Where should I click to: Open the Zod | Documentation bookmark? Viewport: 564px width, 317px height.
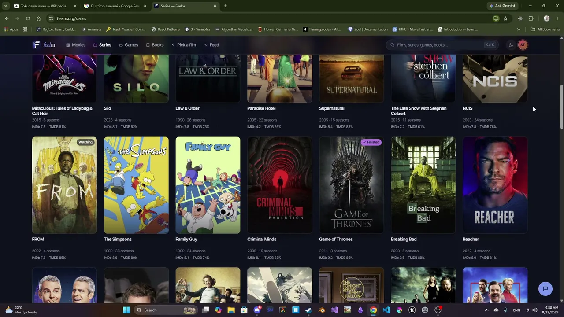point(368,29)
